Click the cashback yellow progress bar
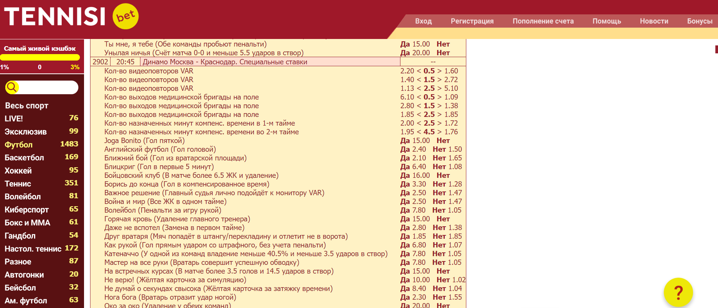 pyautogui.click(x=40, y=58)
